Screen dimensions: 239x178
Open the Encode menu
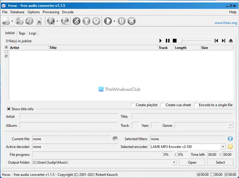[68, 12]
